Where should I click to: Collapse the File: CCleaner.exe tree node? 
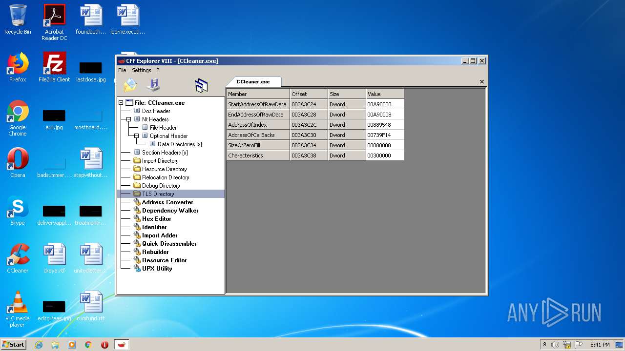tap(121, 103)
